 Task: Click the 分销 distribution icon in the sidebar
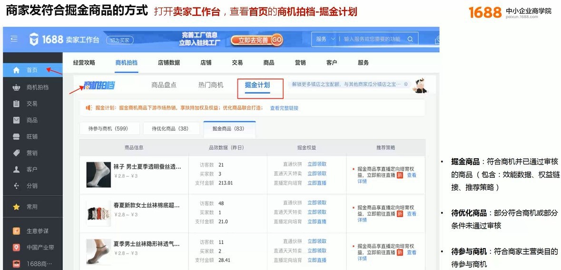pos(17,186)
